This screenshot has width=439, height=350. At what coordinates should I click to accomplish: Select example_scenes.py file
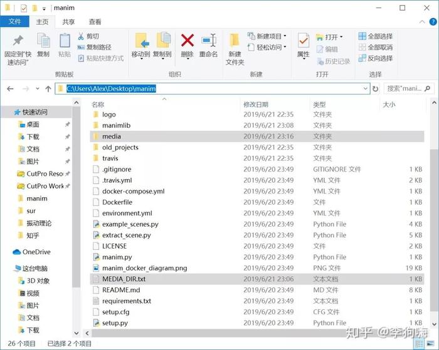[x=130, y=224]
